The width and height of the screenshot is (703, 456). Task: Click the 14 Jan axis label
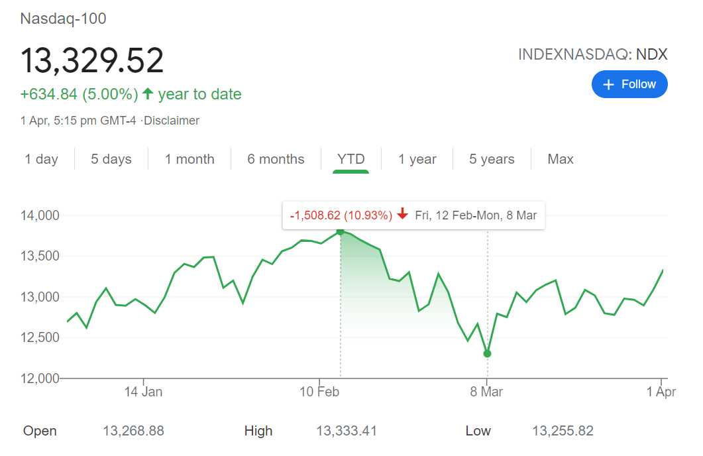(143, 392)
